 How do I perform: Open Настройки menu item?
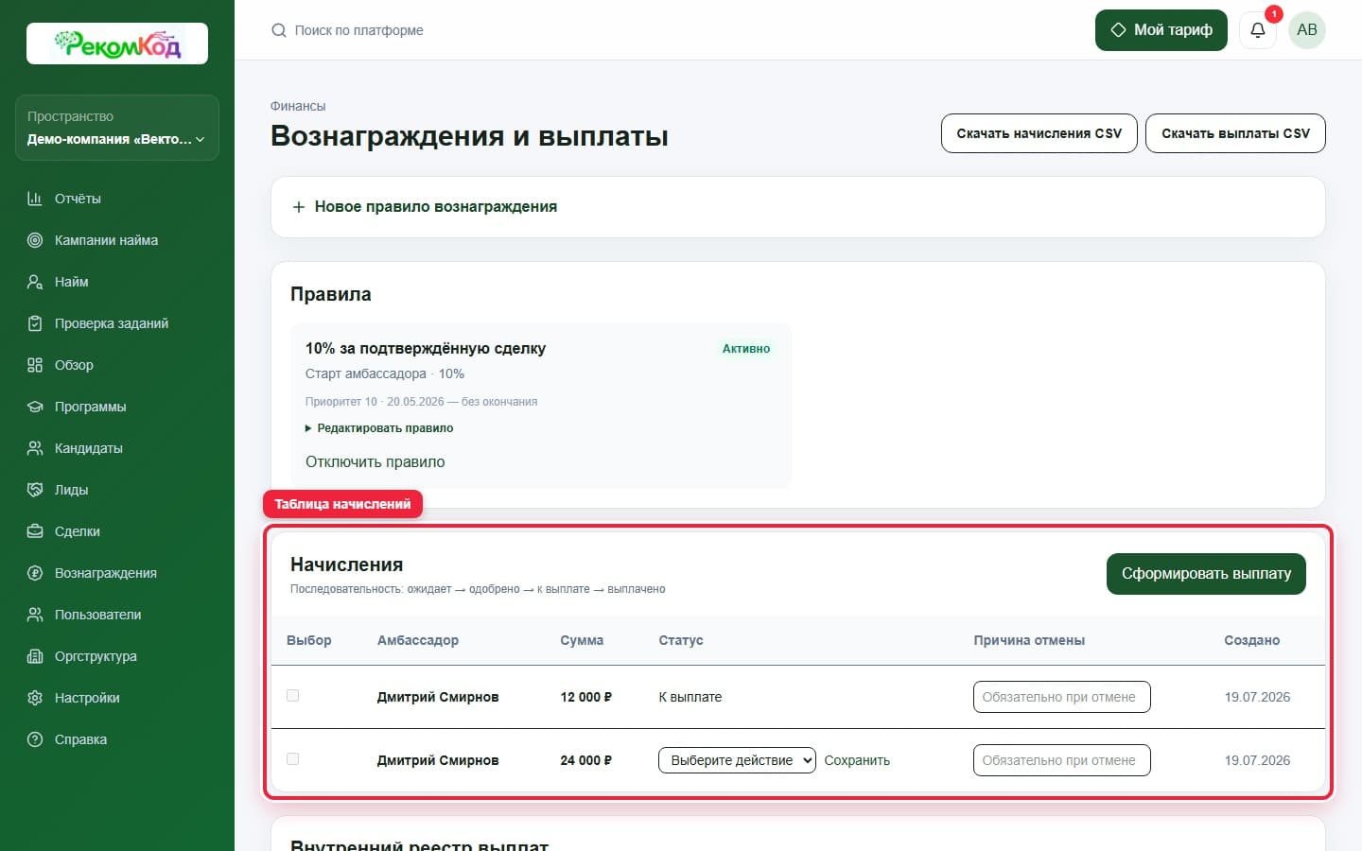tap(117, 698)
